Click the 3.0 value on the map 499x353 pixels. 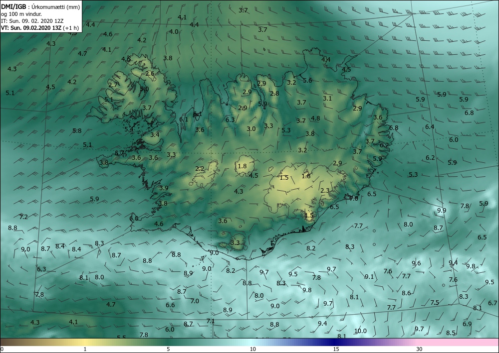pyautogui.click(x=251, y=128)
